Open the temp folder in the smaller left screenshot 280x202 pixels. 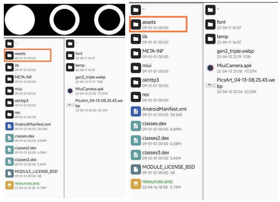coord(70,67)
